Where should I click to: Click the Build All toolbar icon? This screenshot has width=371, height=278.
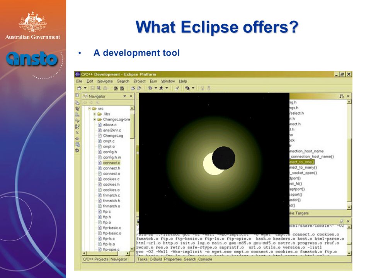[x=116, y=88]
